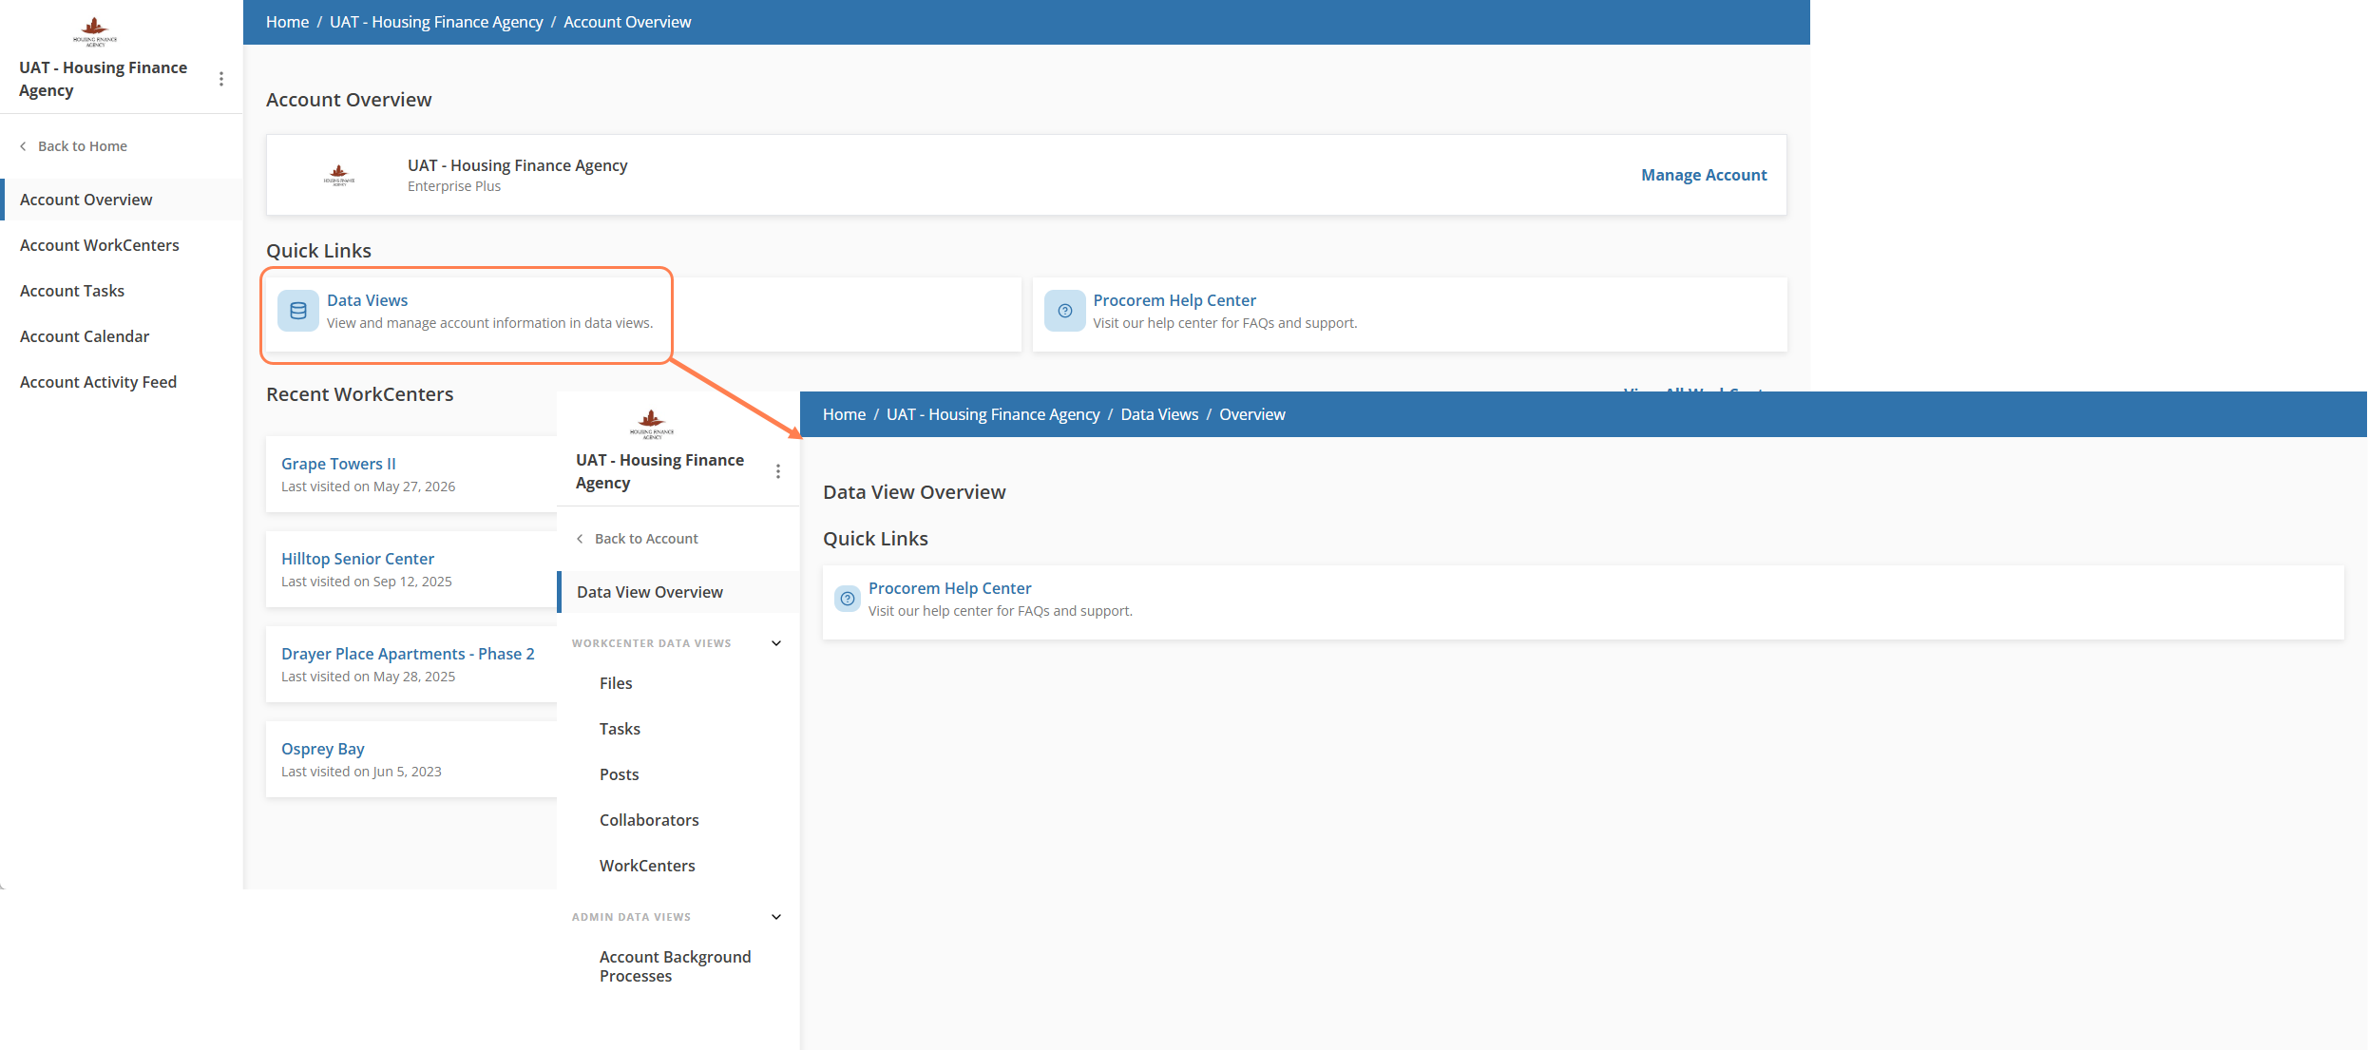Click back chevron next to Back to Home
This screenshot has height=1050, width=2368.
[23, 146]
